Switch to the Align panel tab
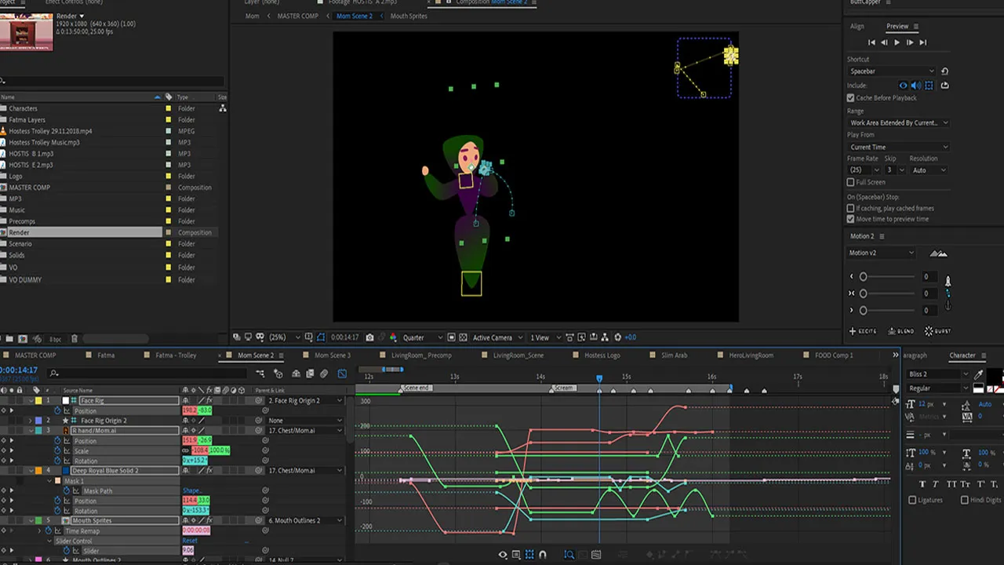The height and width of the screenshot is (565, 1004). (857, 27)
